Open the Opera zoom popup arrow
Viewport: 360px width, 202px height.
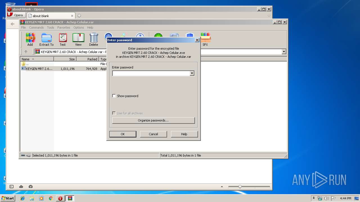[222, 187]
